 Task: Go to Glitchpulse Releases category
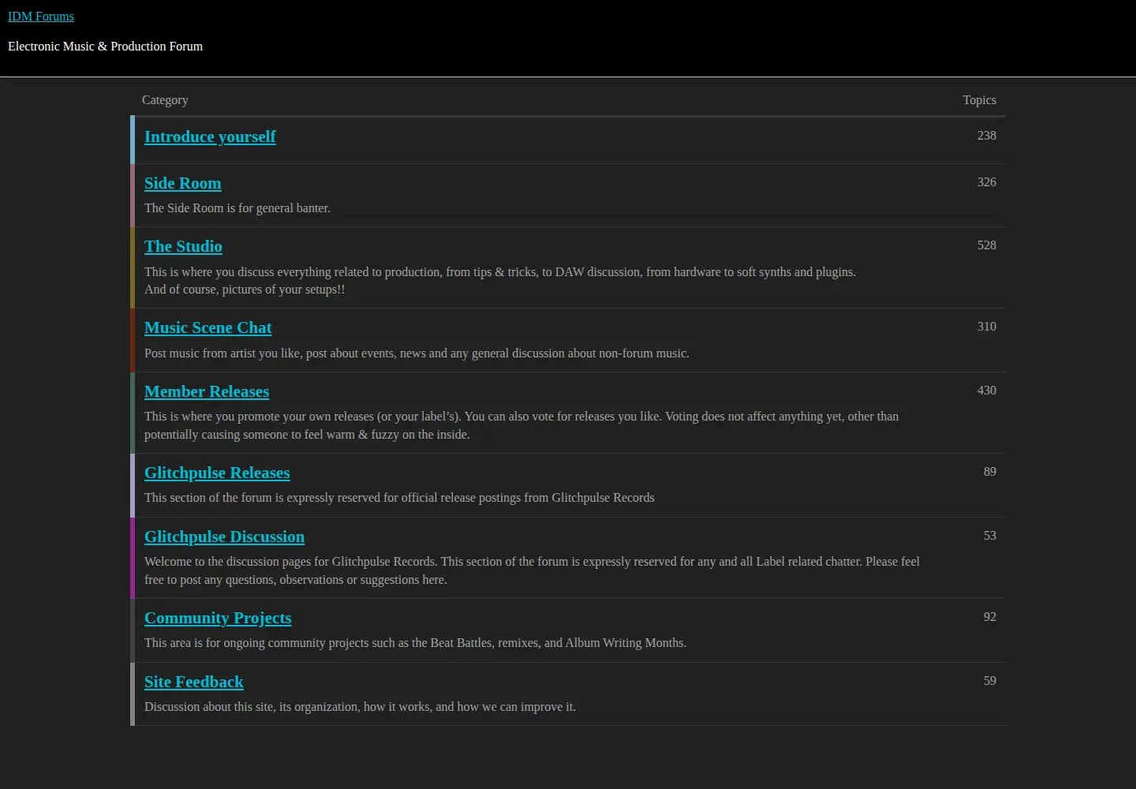coord(217,473)
